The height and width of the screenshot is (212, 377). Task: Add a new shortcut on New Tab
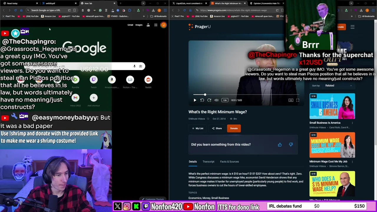94,100
